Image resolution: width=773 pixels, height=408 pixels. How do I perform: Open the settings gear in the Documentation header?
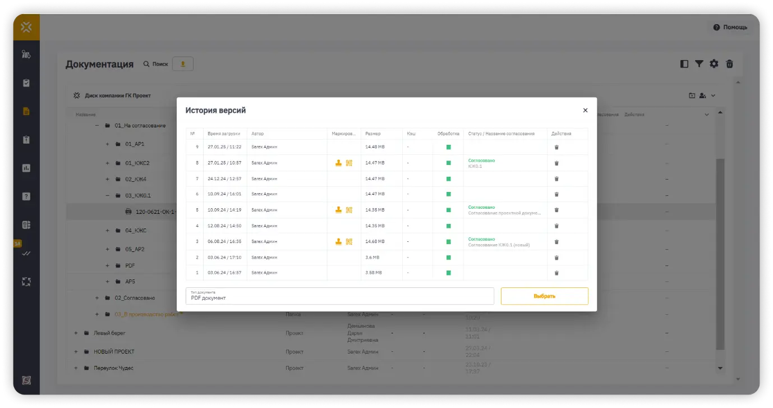click(714, 64)
